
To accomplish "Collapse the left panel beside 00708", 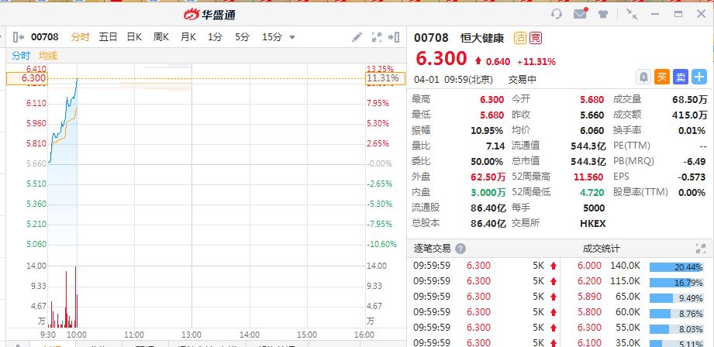I will 18,36.
